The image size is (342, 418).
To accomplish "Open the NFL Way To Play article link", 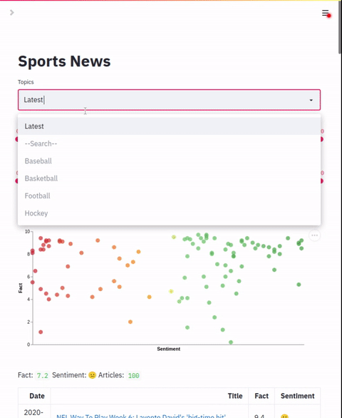I will click(141, 416).
